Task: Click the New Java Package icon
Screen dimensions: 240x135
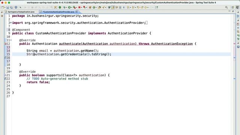Action: (90, 7)
